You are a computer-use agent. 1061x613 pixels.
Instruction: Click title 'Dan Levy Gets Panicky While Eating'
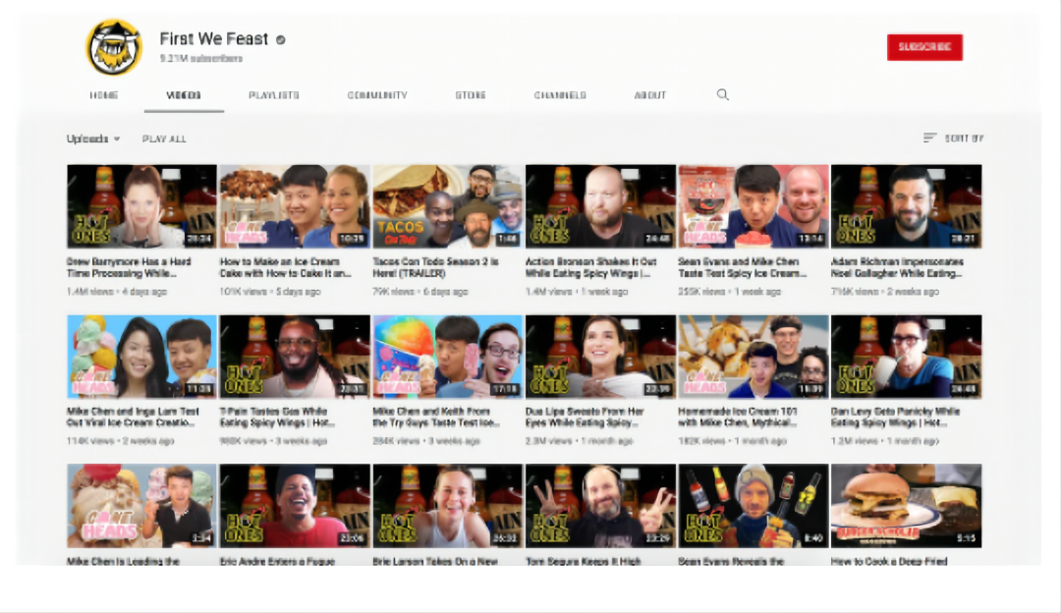point(895,417)
